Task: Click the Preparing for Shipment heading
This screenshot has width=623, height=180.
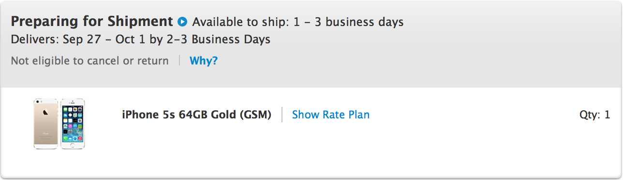Action: [x=92, y=22]
